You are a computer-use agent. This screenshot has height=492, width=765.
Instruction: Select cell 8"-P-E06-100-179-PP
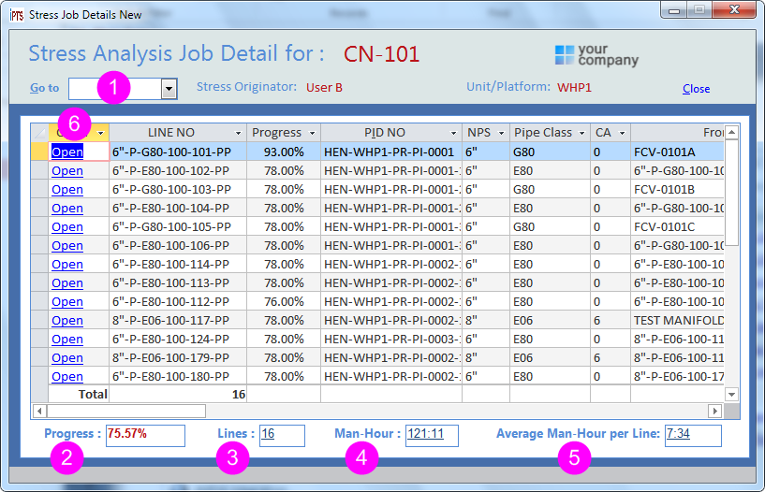178,358
